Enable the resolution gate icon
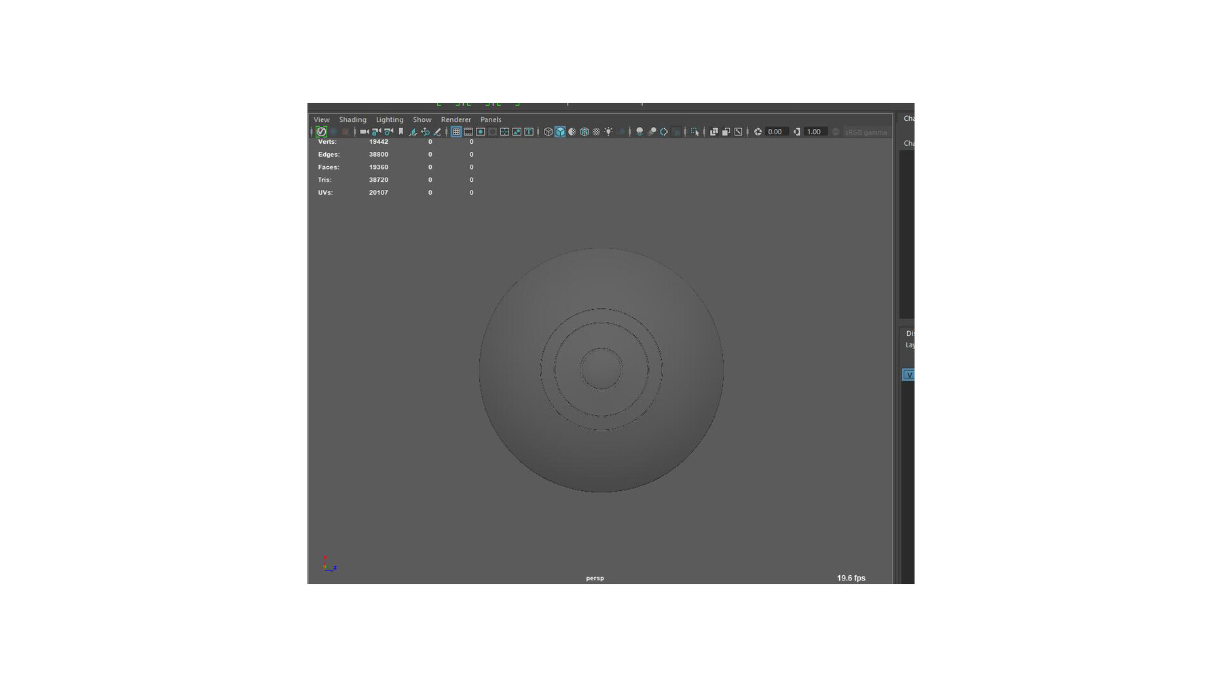 (x=479, y=132)
